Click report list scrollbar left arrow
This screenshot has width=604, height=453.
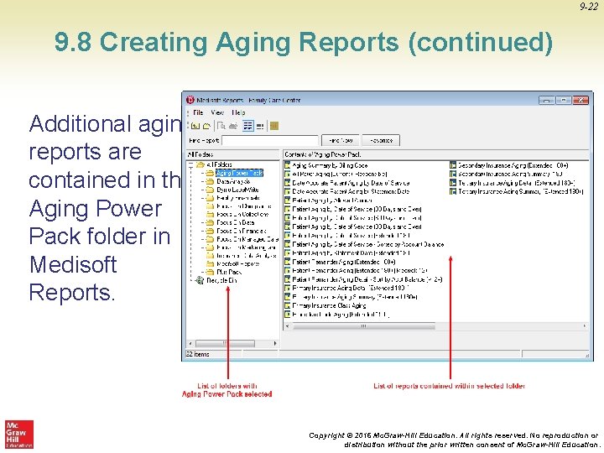287,325
